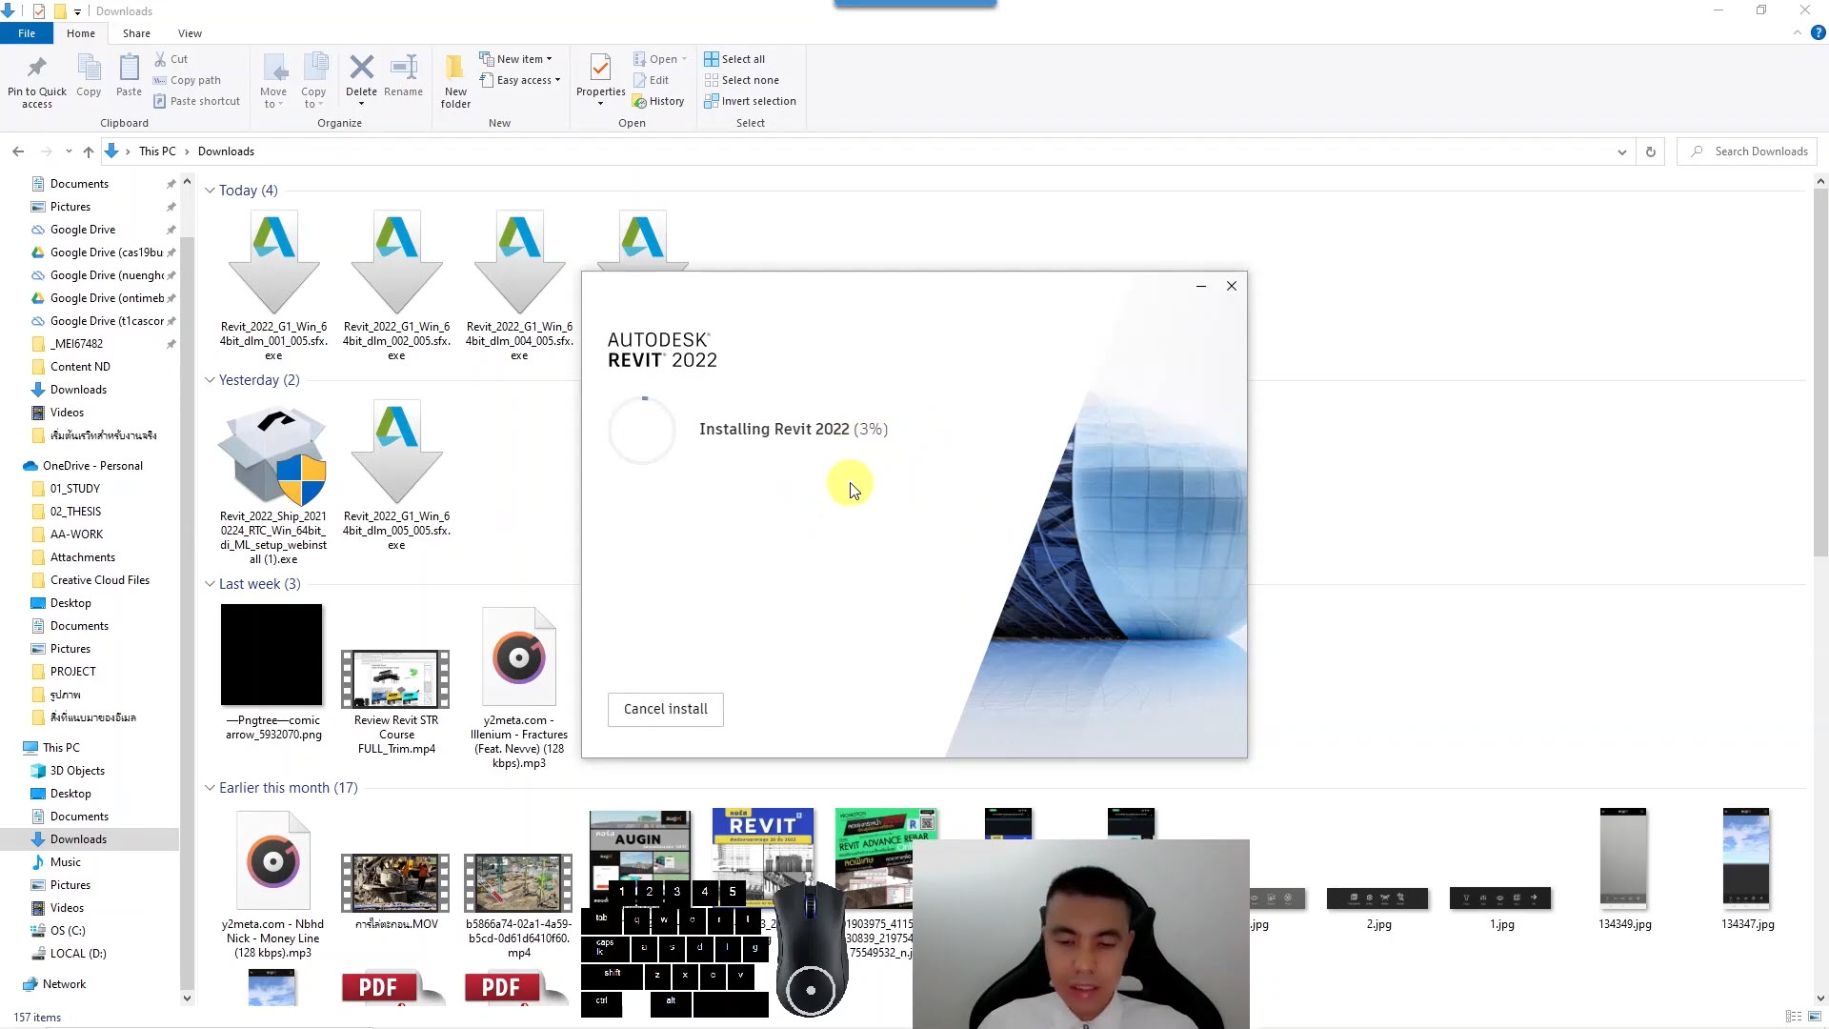
Task: Open 02_THESIS folder in navigation pane
Action: (75, 512)
